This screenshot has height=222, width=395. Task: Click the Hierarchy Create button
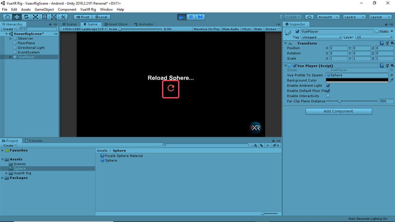(x=9, y=29)
